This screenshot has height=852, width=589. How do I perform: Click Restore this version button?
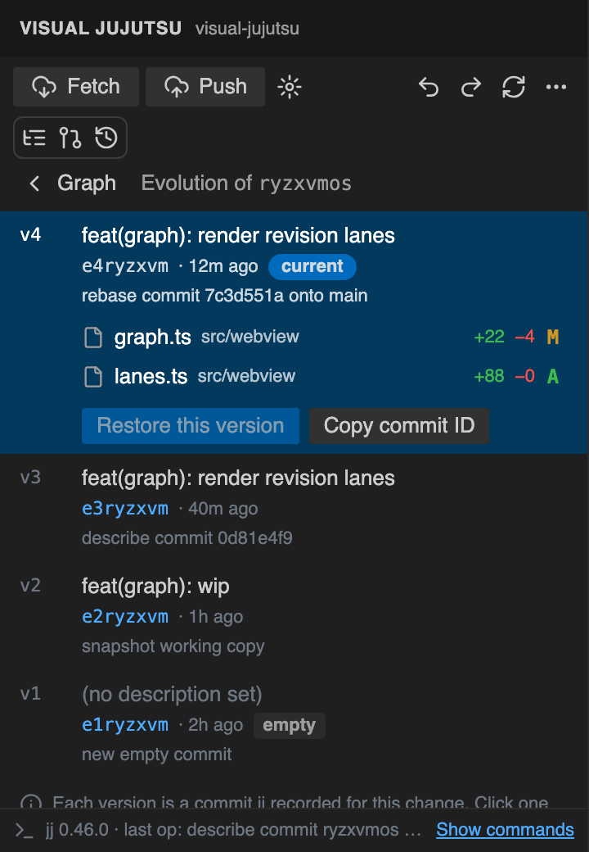[191, 426]
